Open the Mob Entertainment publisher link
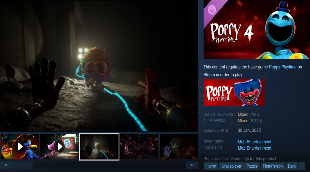The image size is (310, 172). click(254, 148)
